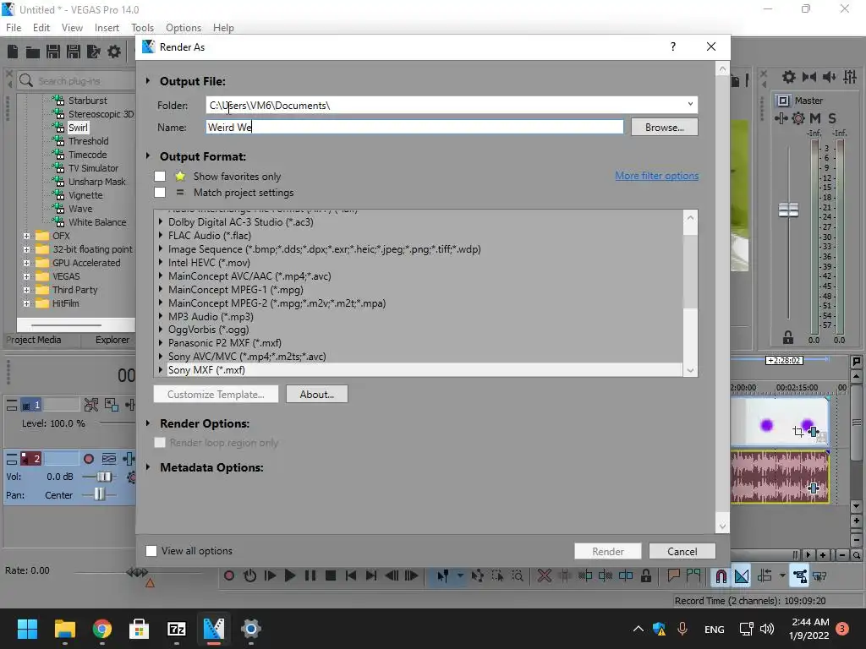Screen dimensions: 866x649
Task: Open the Edit tool dropdown arrow
Action: (x=460, y=575)
